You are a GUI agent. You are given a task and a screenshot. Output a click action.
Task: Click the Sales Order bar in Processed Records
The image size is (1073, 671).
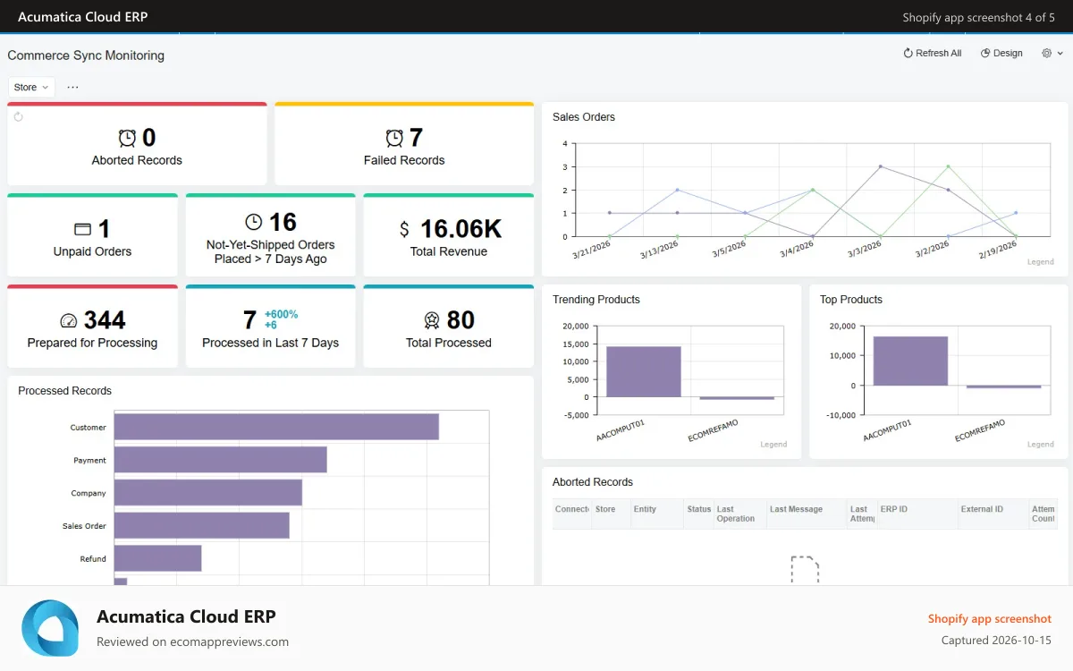click(x=202, y=525)
